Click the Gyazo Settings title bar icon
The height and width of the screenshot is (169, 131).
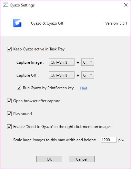point(5,5)
